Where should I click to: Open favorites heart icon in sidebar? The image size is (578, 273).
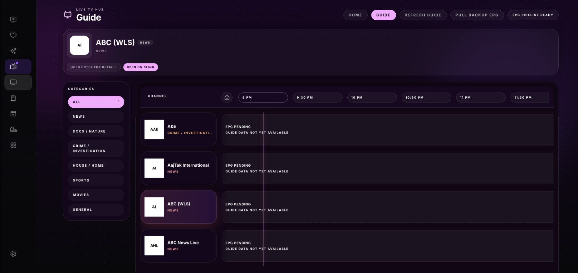point(13,35)
